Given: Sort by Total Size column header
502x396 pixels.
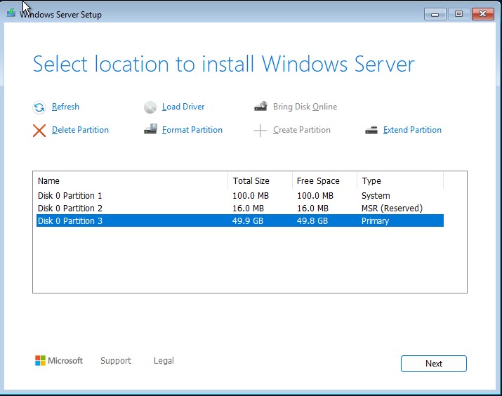Looking at the screenshot, I should tap(251, 181).
